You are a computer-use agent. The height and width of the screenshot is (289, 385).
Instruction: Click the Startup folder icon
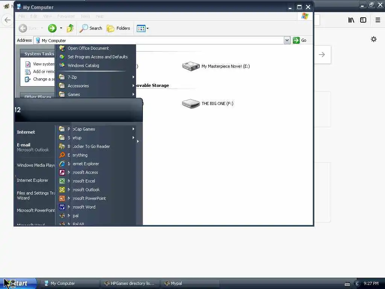62,138
